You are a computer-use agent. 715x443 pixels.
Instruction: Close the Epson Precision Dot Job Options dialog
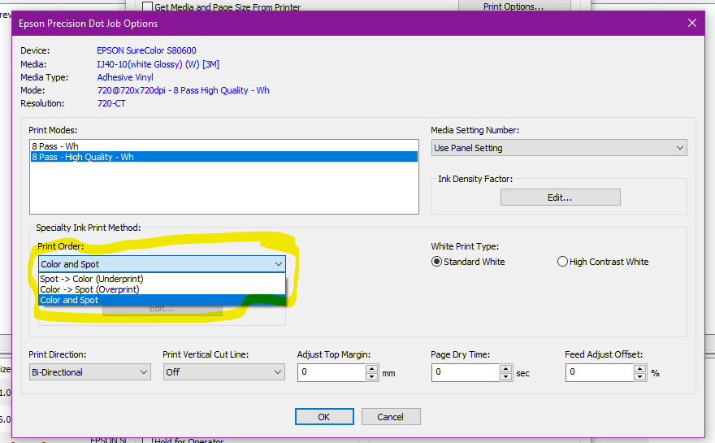tap(691, 23)
